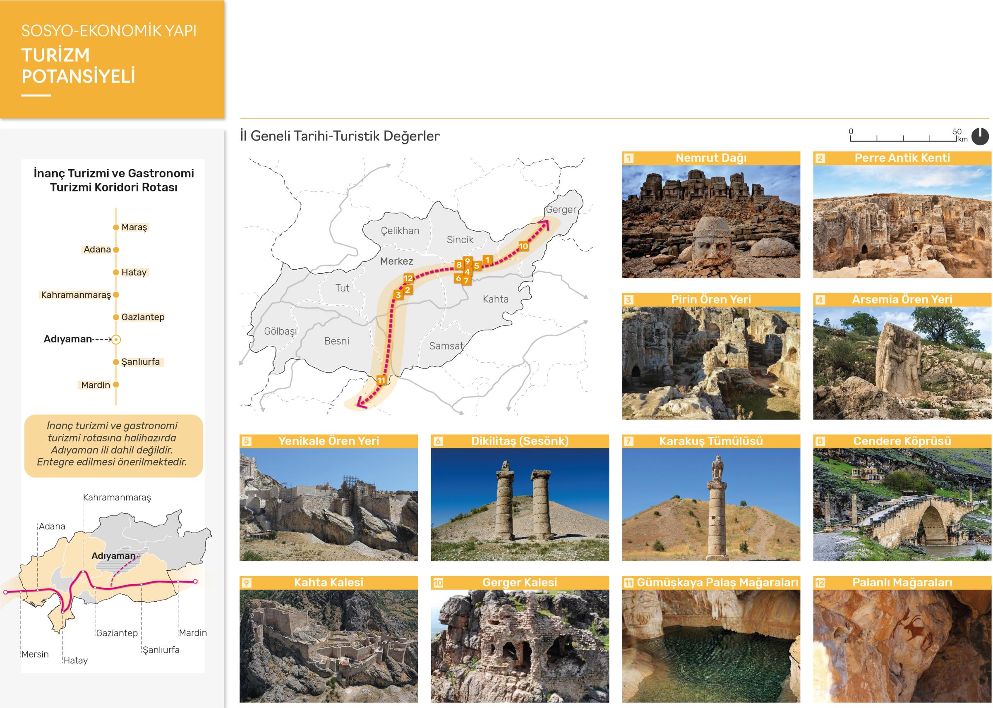
Task: Click map marker 1 for Nemrut Dağı
Action: [487, 260]
